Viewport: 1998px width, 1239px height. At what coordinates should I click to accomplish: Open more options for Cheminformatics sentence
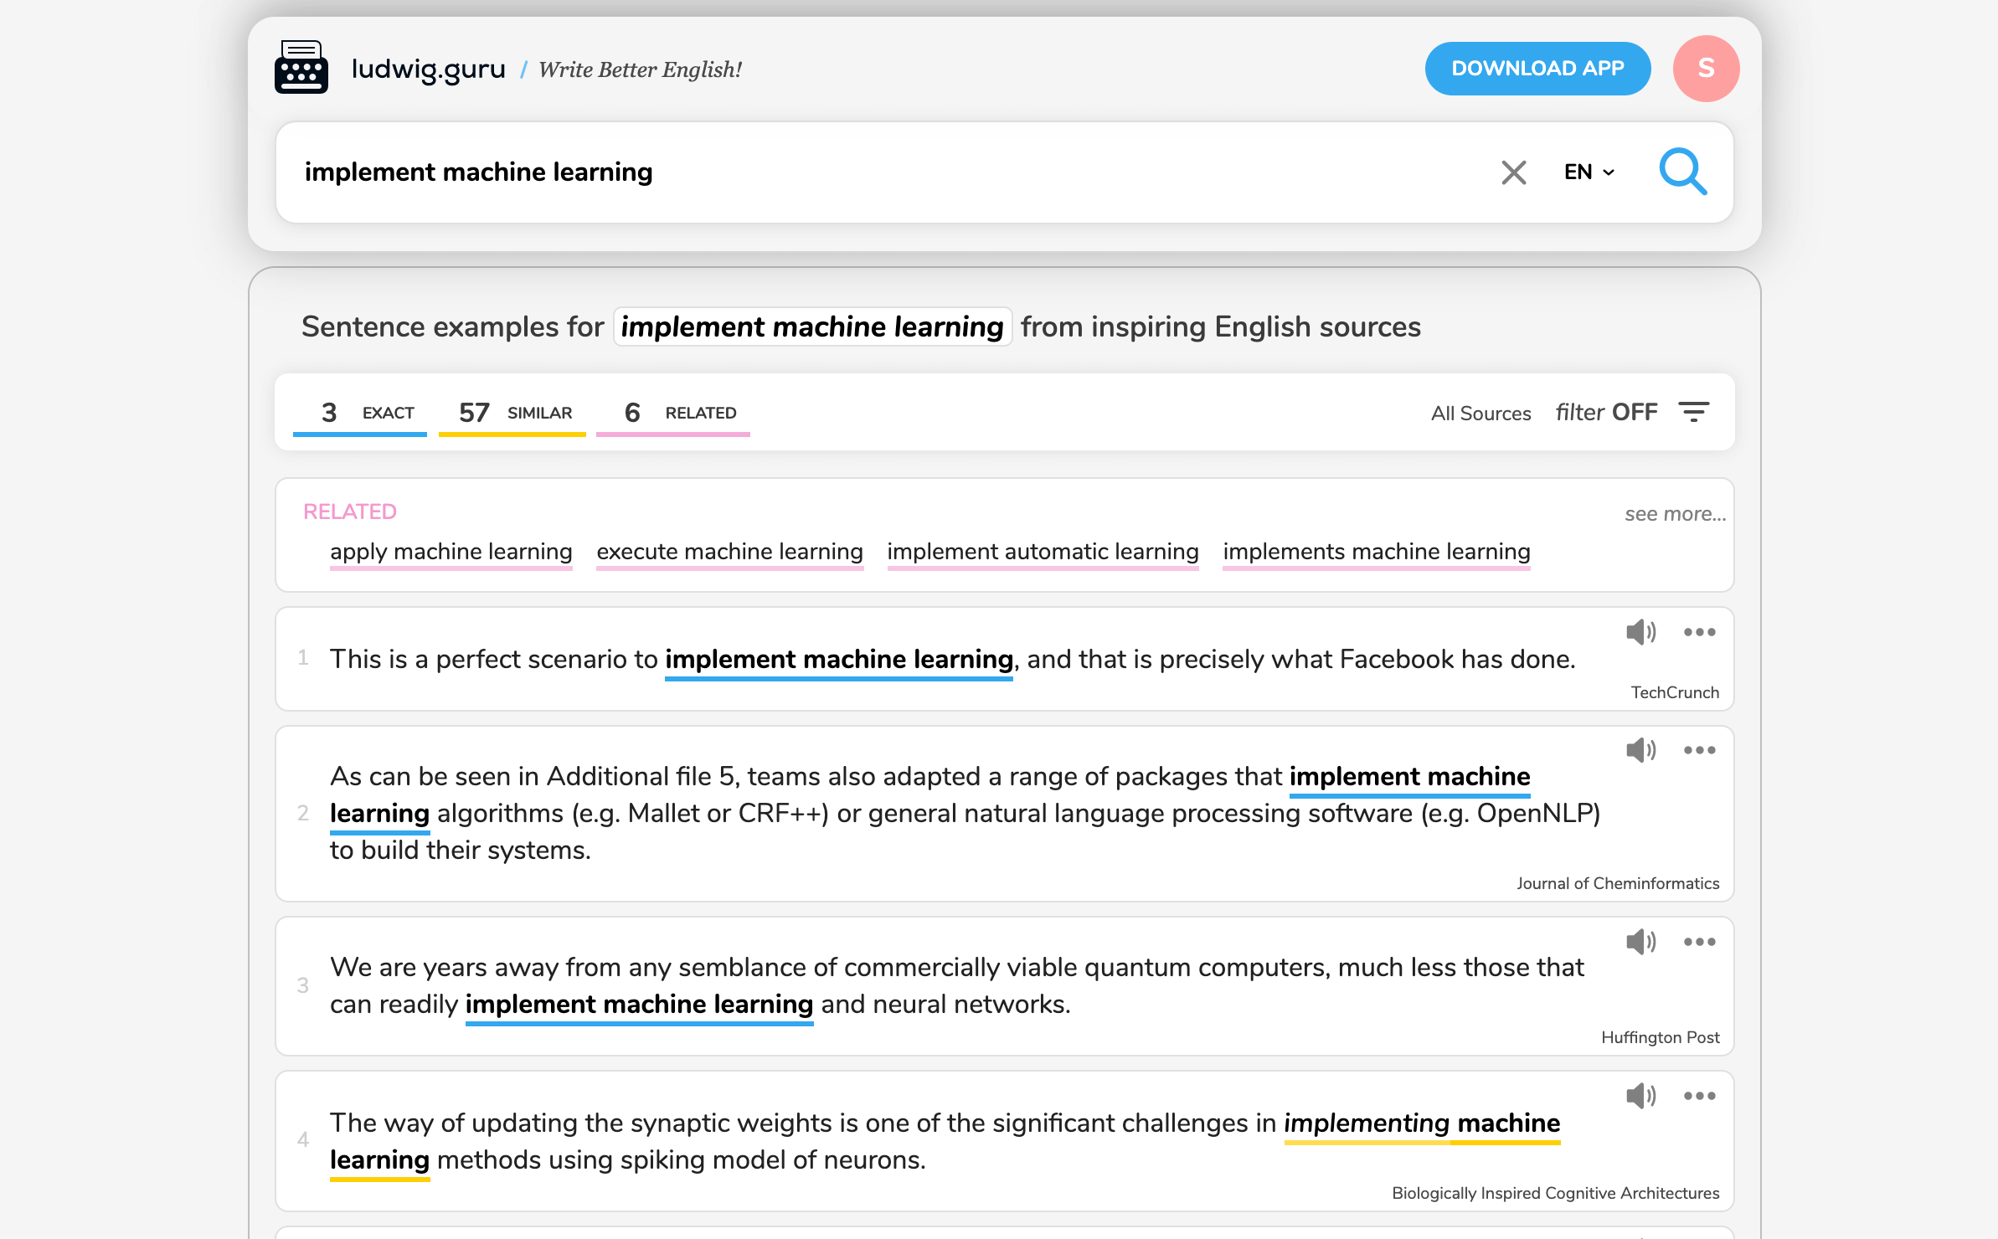pyautogui.click(x=1700, y=750)
